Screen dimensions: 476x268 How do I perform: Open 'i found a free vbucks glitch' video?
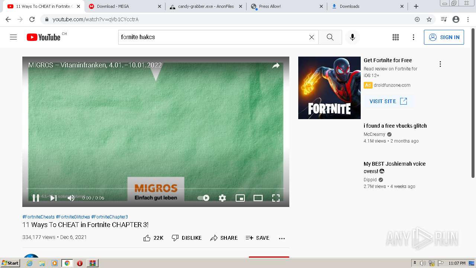tap(395, 126)
